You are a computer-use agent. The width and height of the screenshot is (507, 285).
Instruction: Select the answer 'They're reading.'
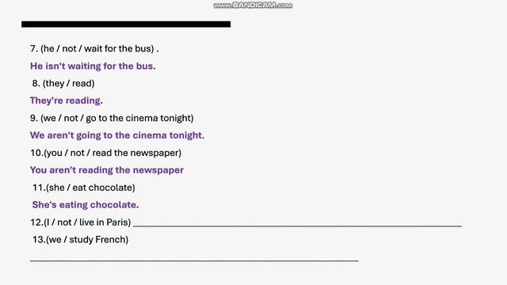click(67, 101)
